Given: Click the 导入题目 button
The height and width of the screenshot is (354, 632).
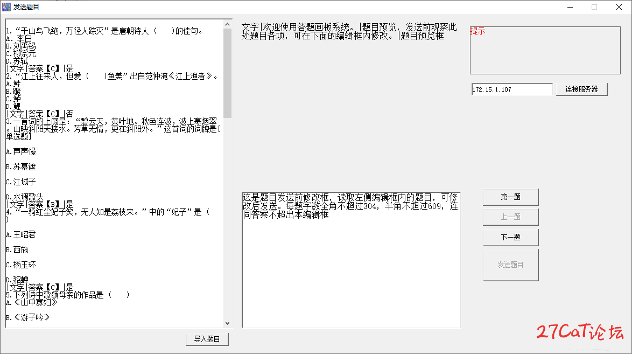Looking at the screenshot, I should (x=207, y=339).
